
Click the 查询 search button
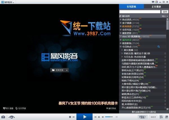(165, 12)
